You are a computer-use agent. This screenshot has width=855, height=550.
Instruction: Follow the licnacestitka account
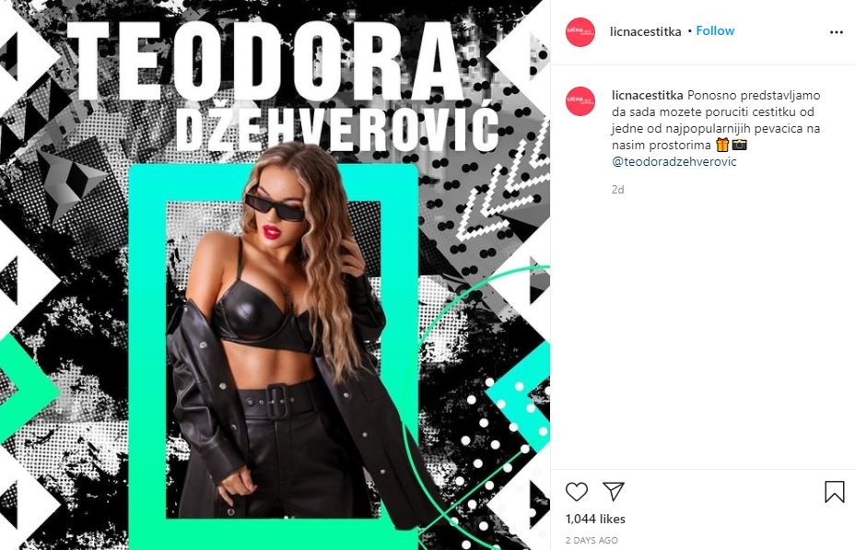pos(715,31)
